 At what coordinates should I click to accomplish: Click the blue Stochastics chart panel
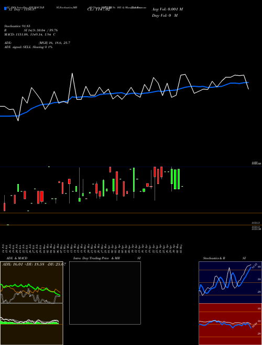(x=230, y=282)
